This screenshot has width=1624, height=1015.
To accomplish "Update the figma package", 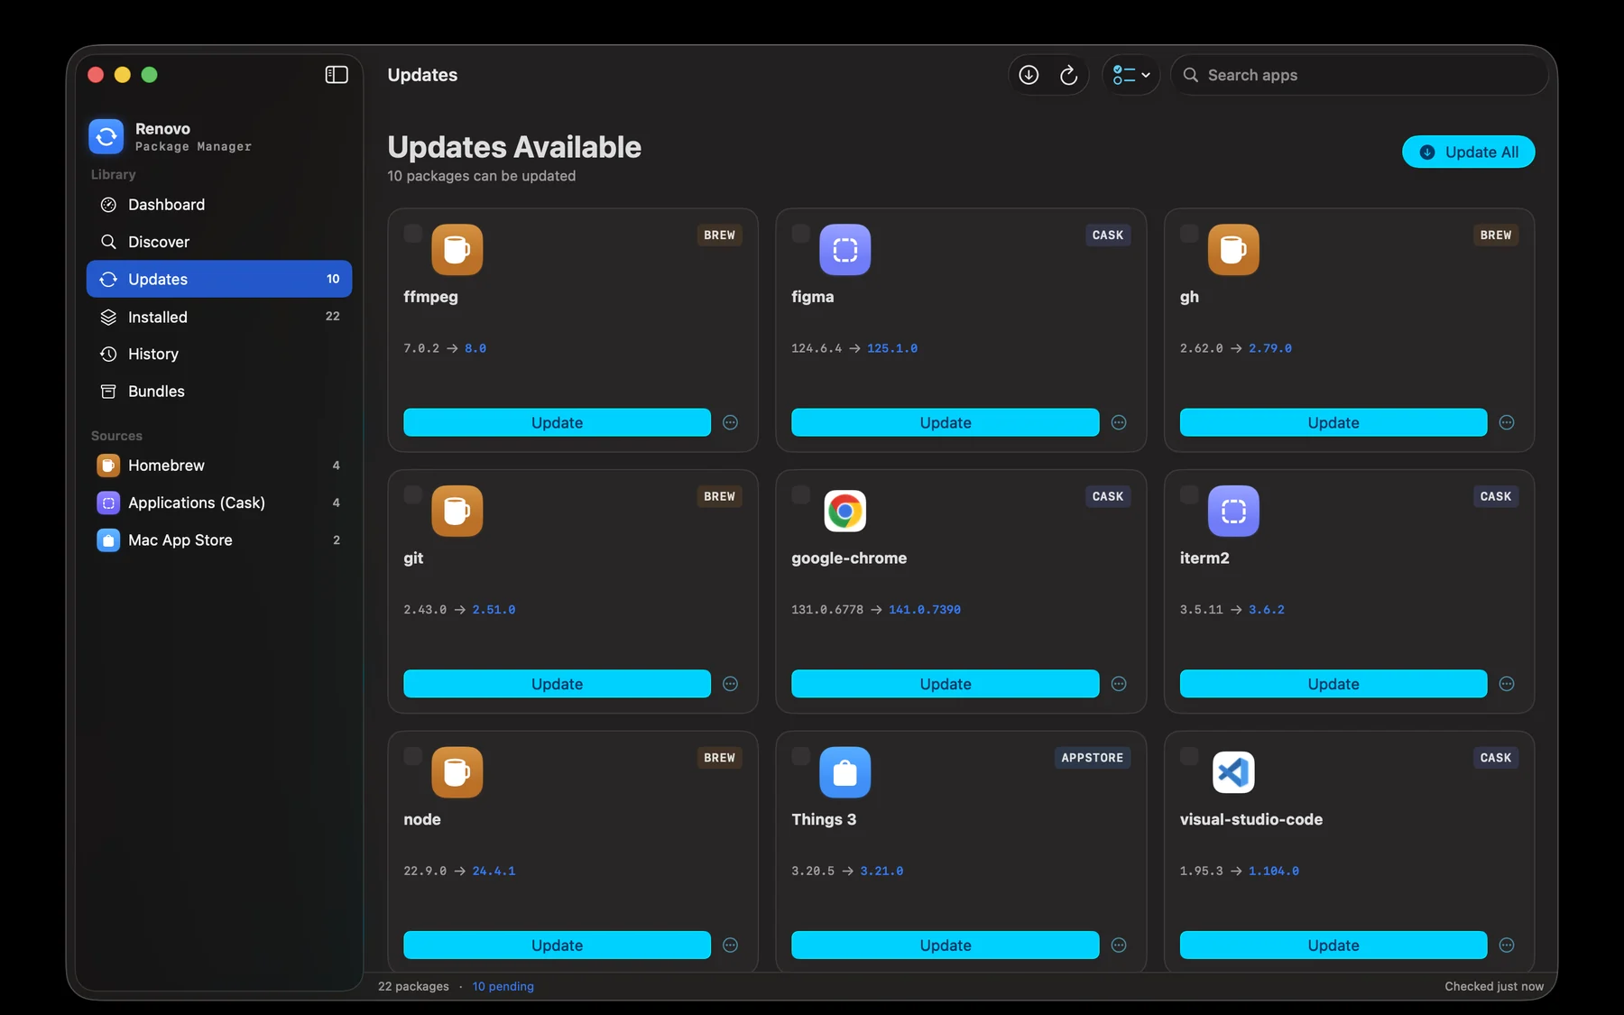I will [x=945, y=422].
